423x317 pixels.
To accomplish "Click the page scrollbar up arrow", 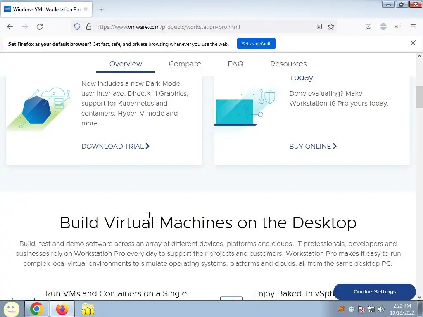I will (419, 56).
